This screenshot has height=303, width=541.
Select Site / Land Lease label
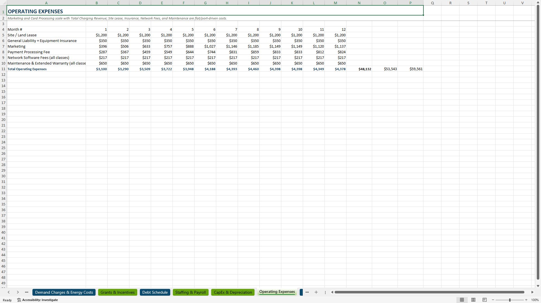[x=46, y=35]
